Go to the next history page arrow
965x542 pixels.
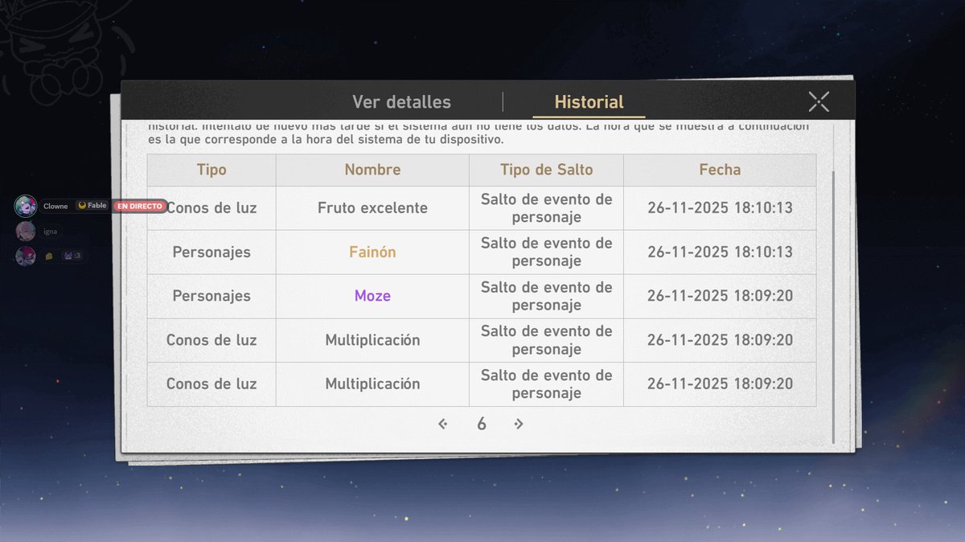coord(519,424)
